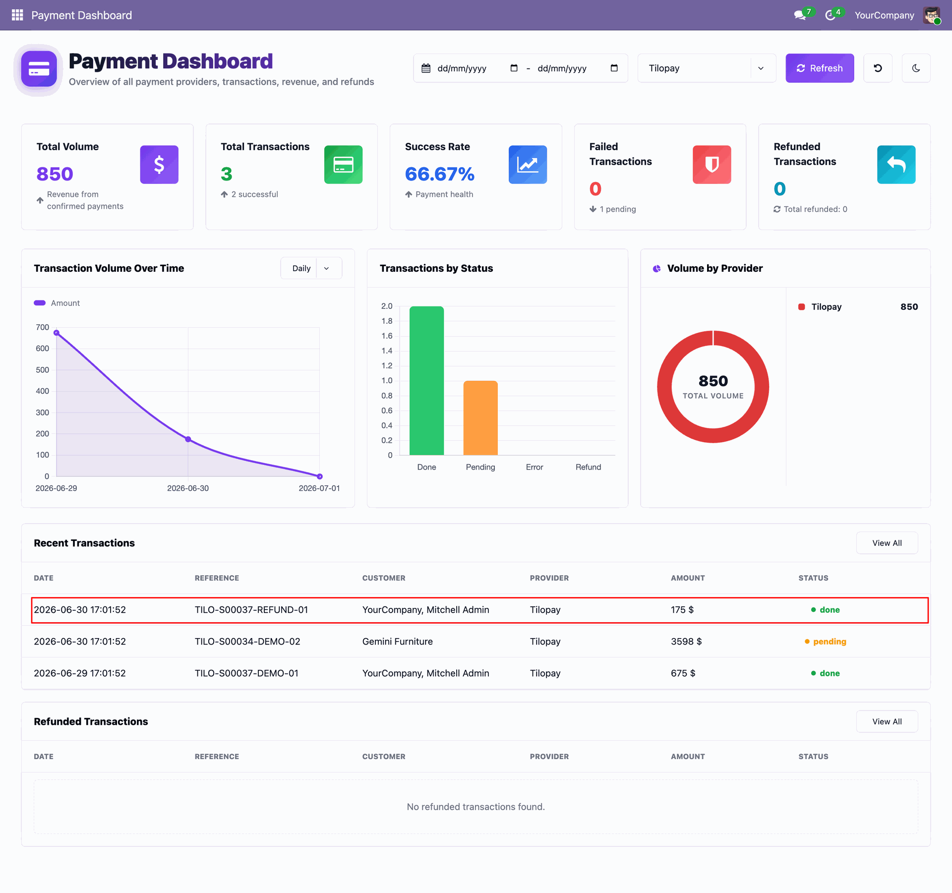Open the start date calendar picker
The width and height of the screenshot is (952, 893).
[514, 68]
